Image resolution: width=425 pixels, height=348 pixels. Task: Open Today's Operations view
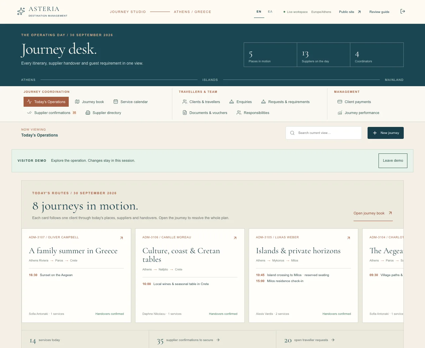pos(46,102)
